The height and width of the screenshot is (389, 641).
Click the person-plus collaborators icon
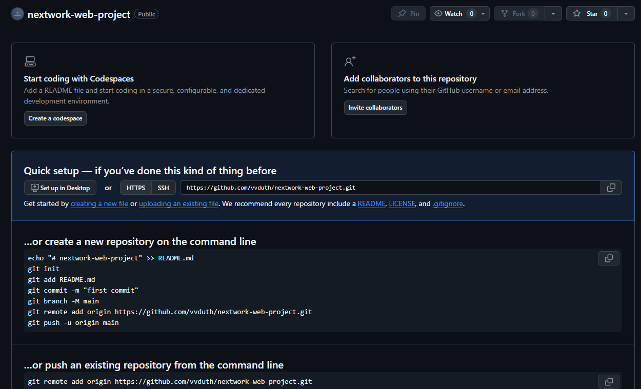350,61
